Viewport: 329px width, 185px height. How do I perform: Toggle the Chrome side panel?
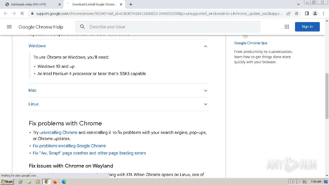[307, 13]
